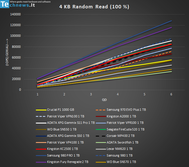Image resolution: width=189 pixels, height=167 pixels.
Task: Select the 'Kingston Fury Renegade 2 TB' legend label
Action: [x=68, y=162]
